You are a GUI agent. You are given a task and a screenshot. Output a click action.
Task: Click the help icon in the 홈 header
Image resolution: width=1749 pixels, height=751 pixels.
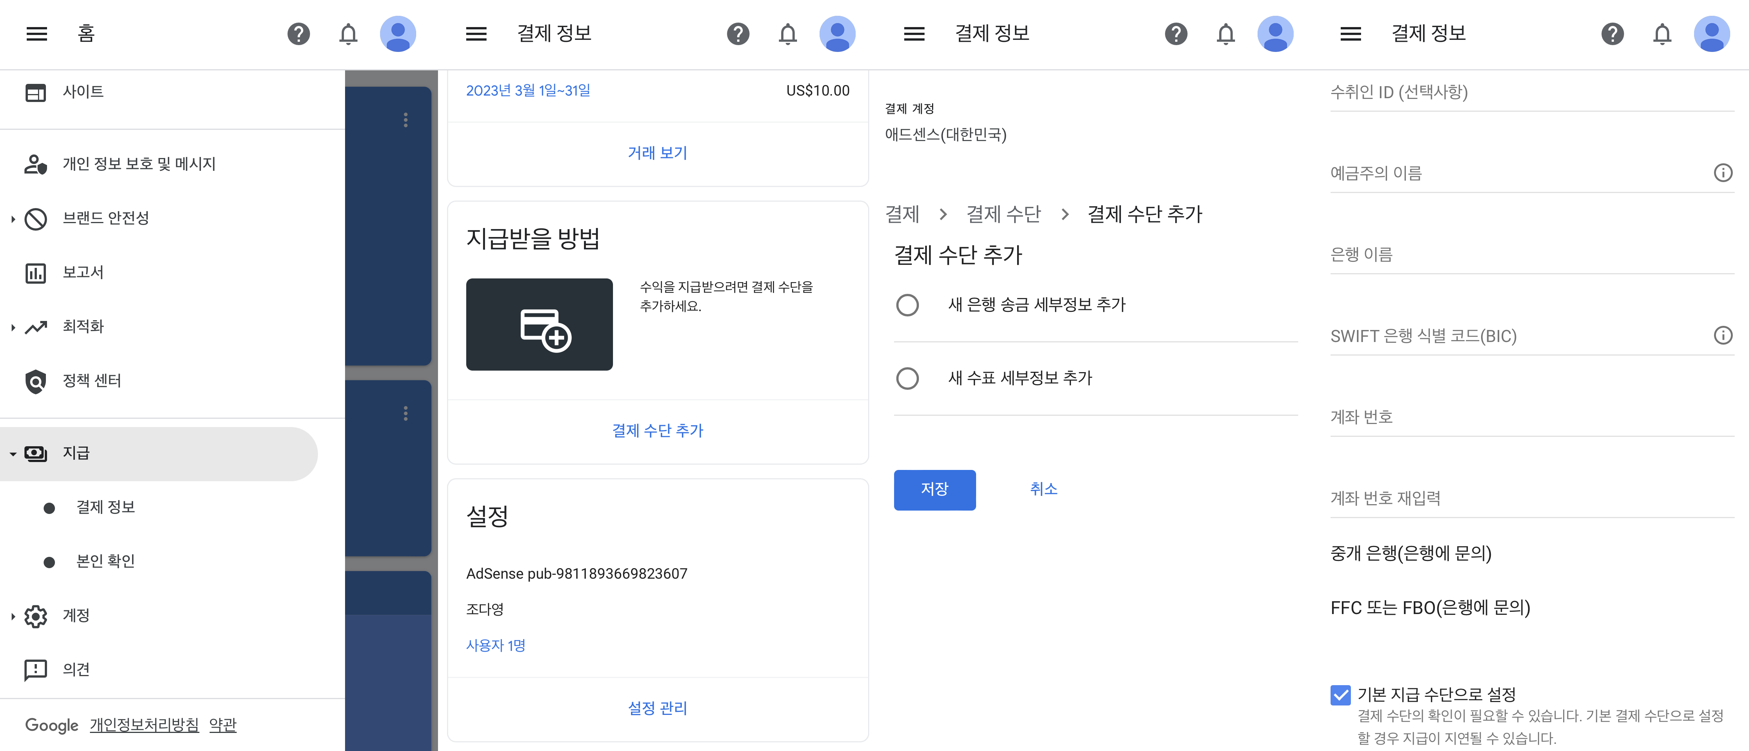pos(298,33)
